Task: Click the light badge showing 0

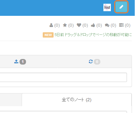Action: (97, 62)
